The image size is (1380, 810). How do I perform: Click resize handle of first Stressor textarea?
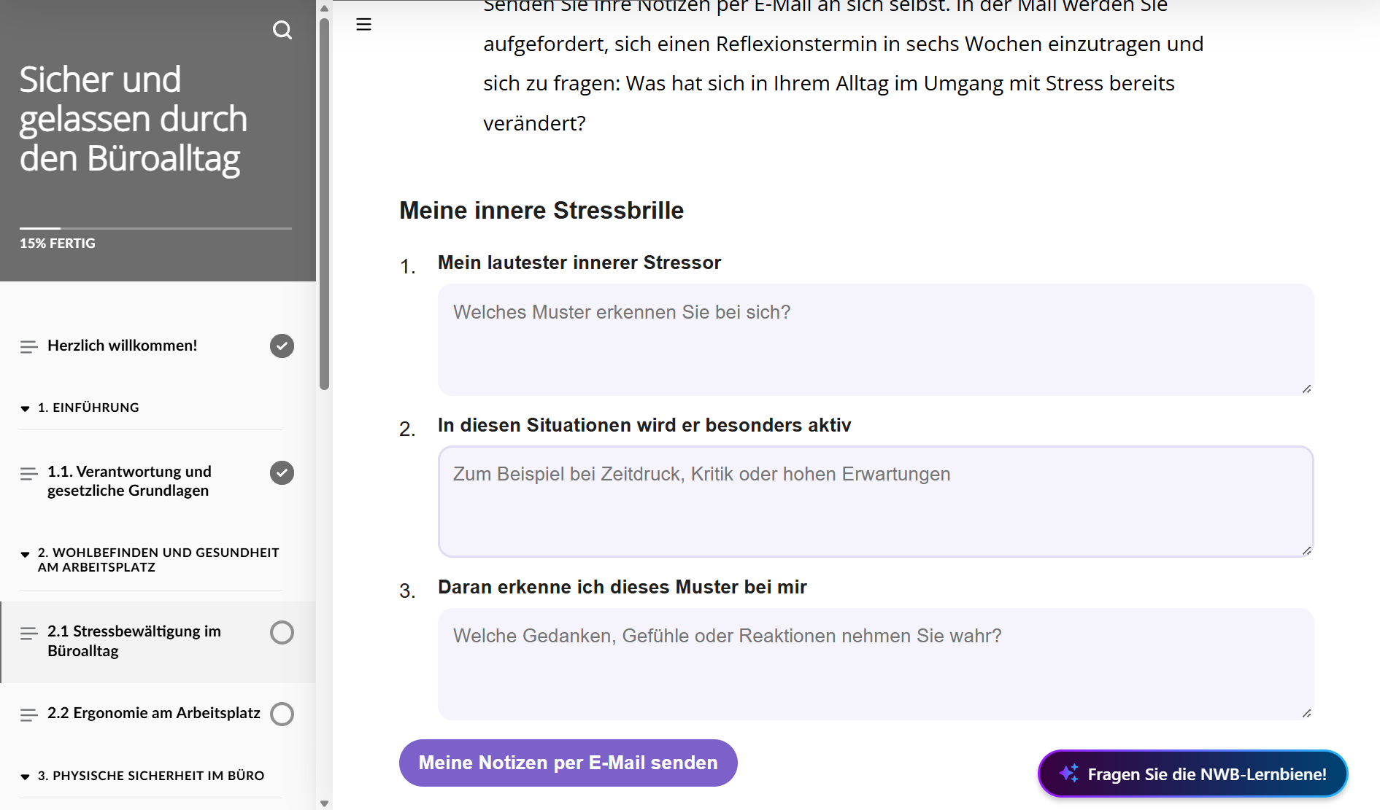(x=1306, y=389)
